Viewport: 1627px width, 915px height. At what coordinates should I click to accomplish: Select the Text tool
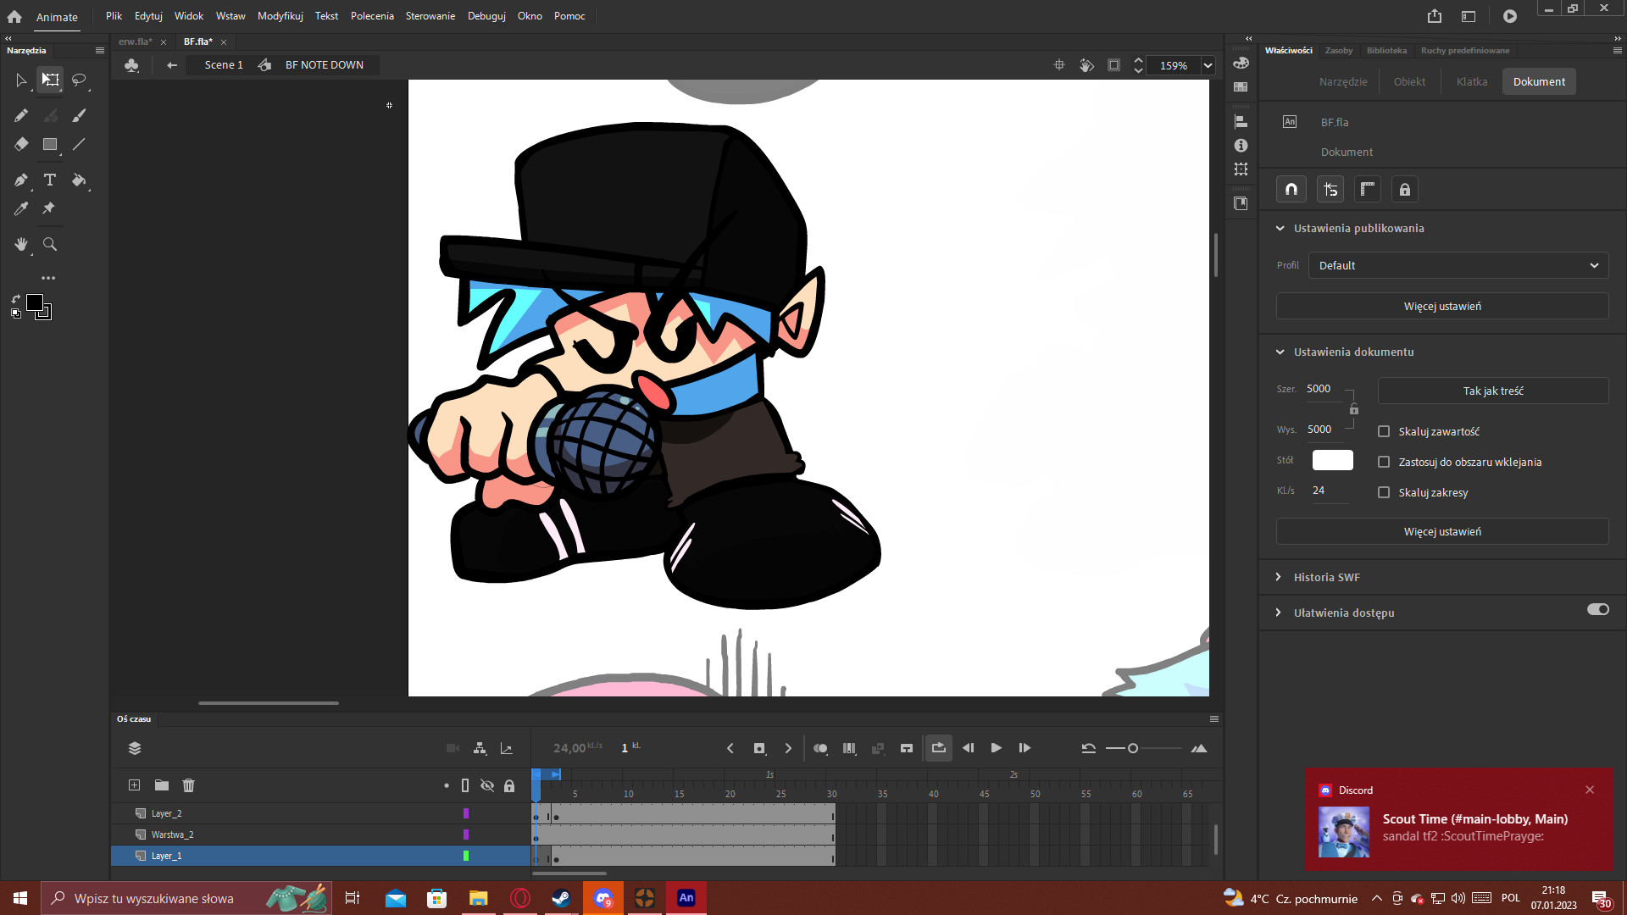[x=50, y=180]
